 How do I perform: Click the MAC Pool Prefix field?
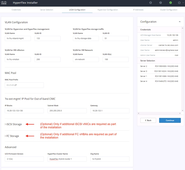[x=24, y=85]
